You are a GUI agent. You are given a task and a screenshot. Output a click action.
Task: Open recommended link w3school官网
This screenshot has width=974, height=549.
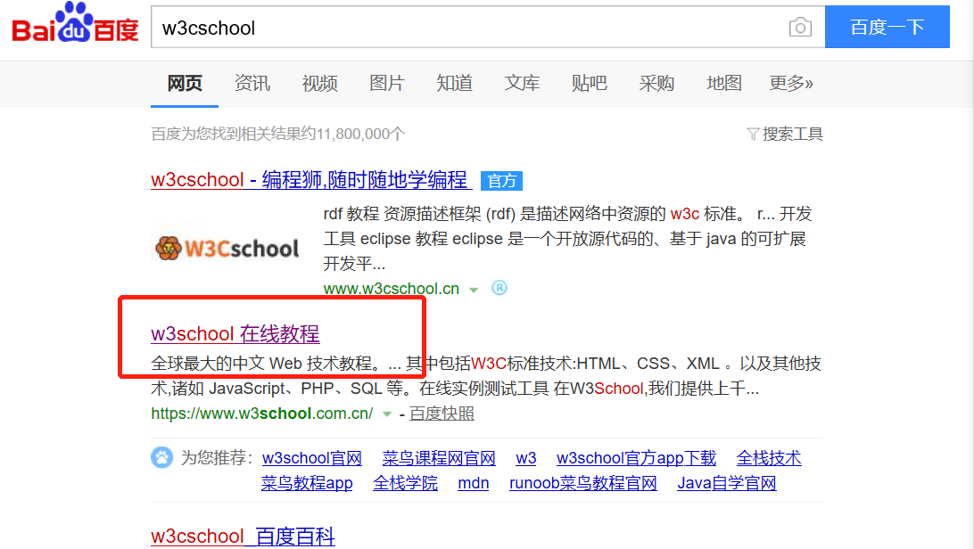click(312, 458)
